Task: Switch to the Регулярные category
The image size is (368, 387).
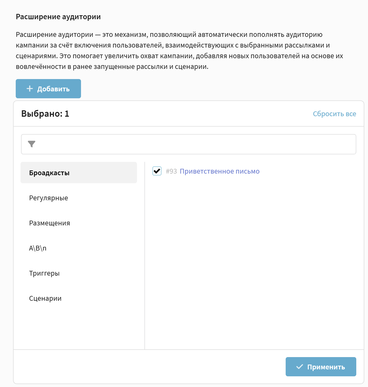Action: click(x=48, y=198)
